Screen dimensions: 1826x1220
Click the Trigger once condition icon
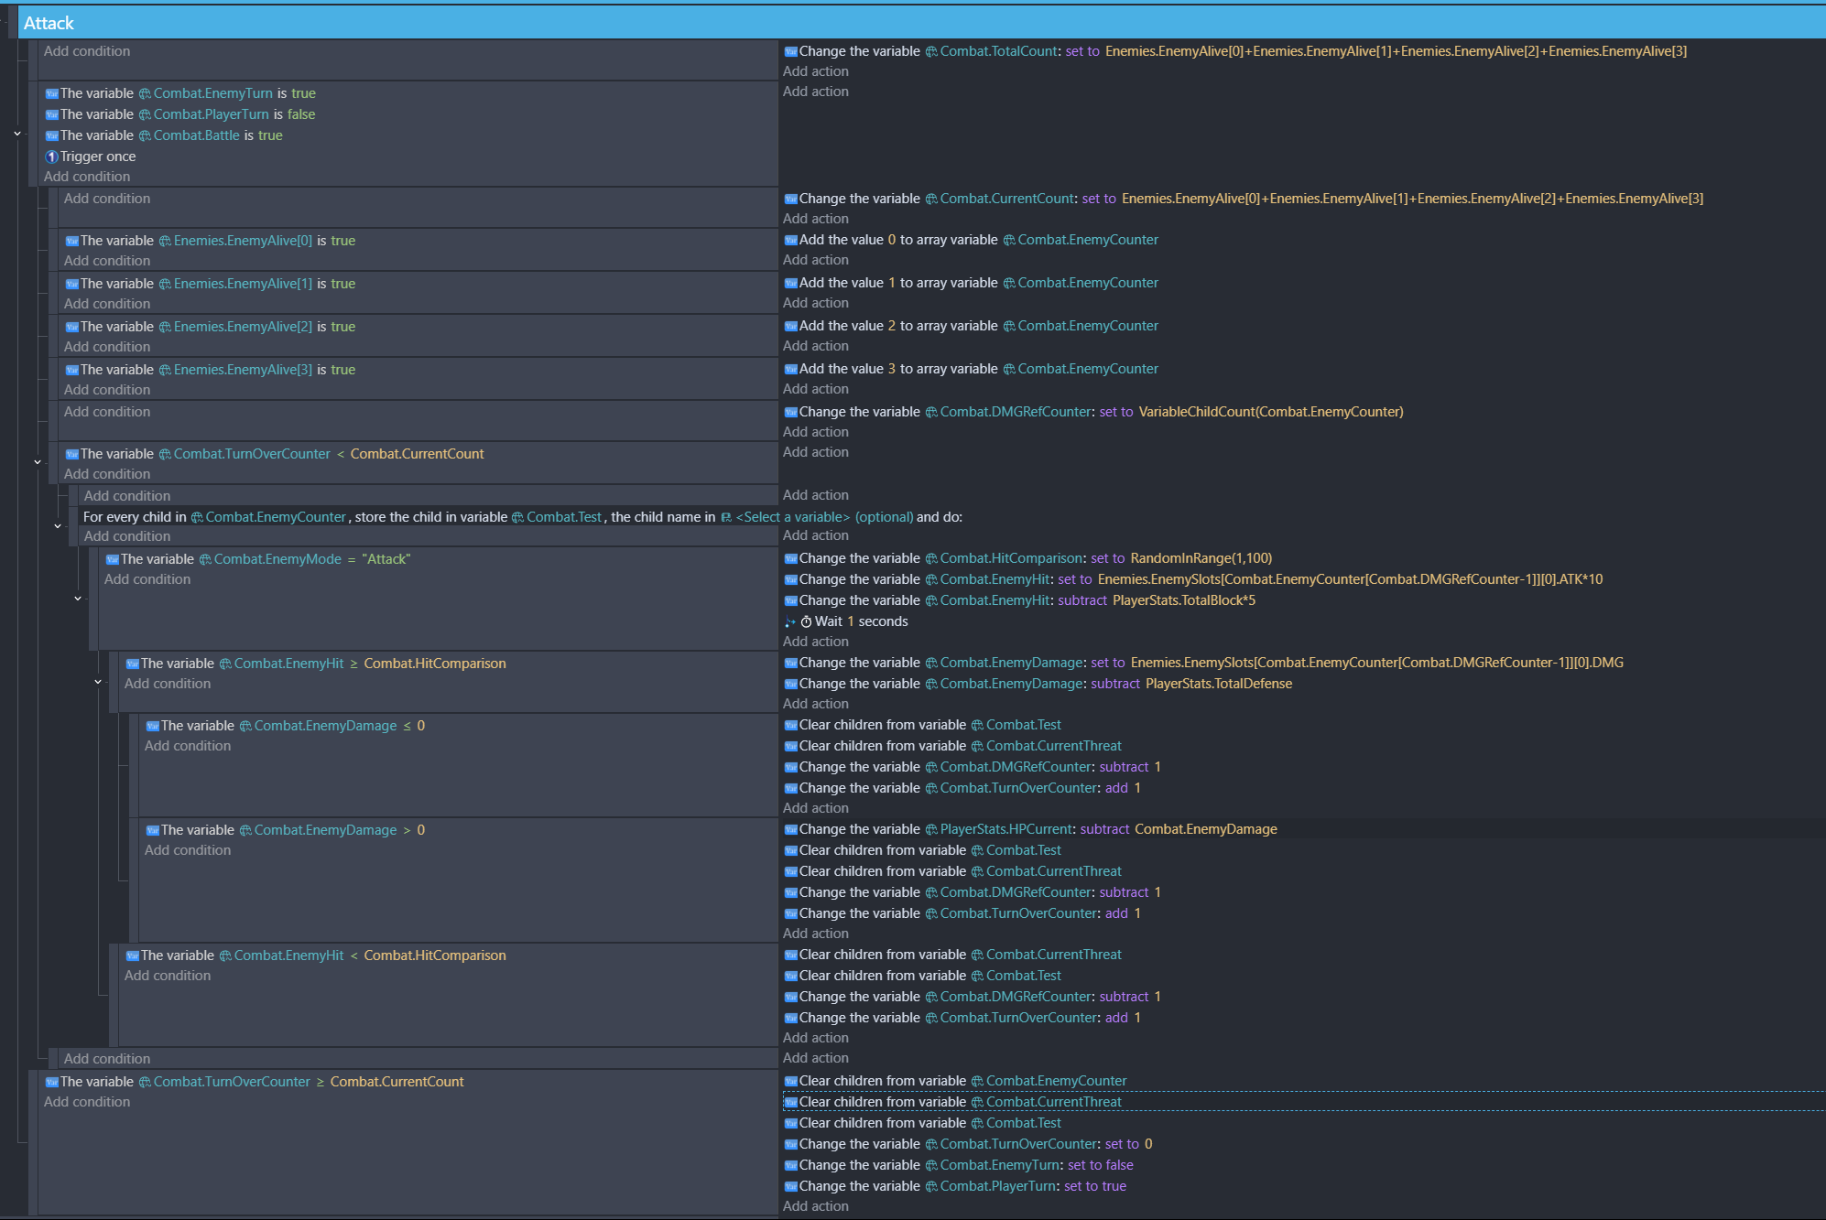[x=52, y=157]
